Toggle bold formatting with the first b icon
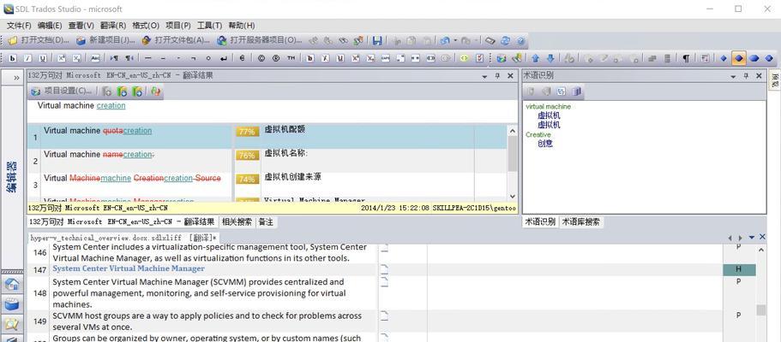 13,58
